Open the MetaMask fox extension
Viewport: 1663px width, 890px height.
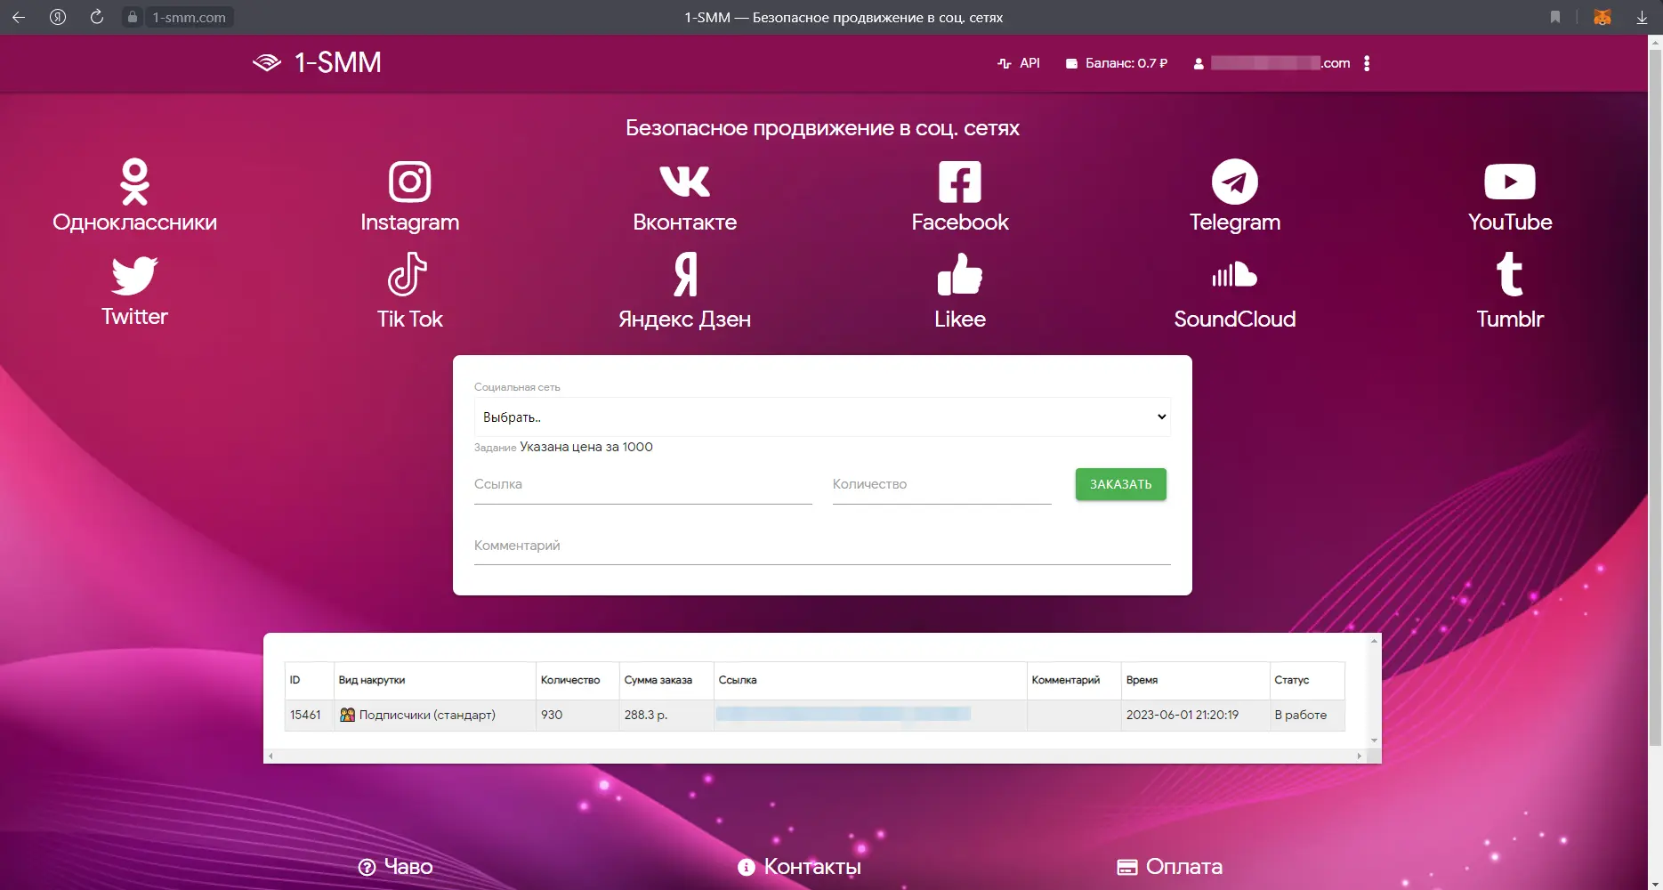click(x=1602, y=17)
